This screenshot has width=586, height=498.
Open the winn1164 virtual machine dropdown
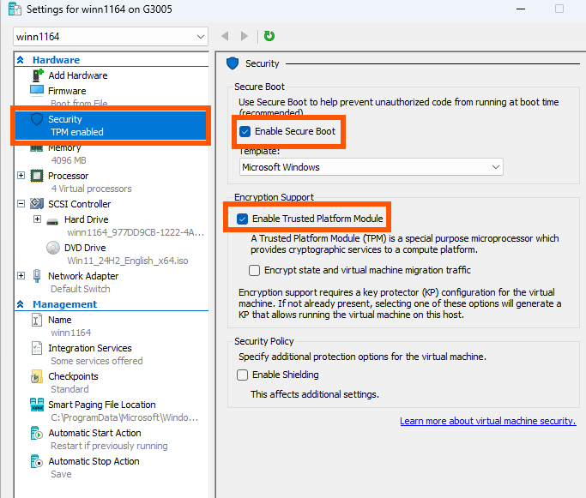click(111, 37)
